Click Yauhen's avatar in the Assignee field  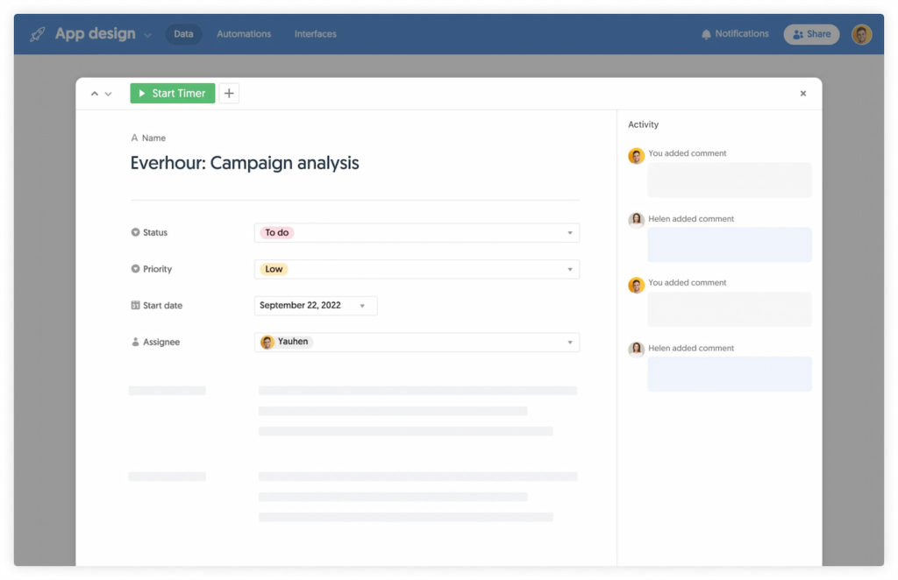coord(267,342)
